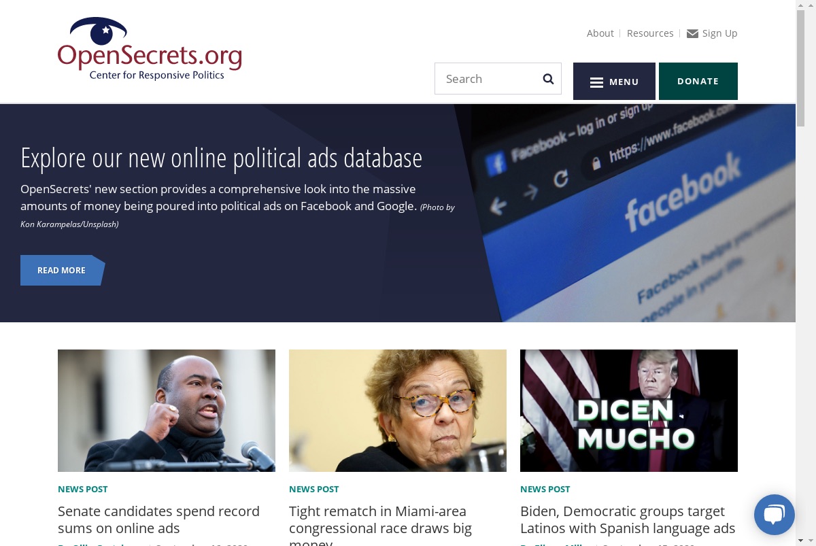Open the Miami-area race article photo
The image size is (816, 546).
[398, 411]
